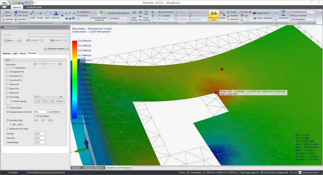The height and width of the screenshot is (175, 323).
Task: Click the Doorbuiging scale slider thumb
Action: pyautogui.click(x=39, y=97)
